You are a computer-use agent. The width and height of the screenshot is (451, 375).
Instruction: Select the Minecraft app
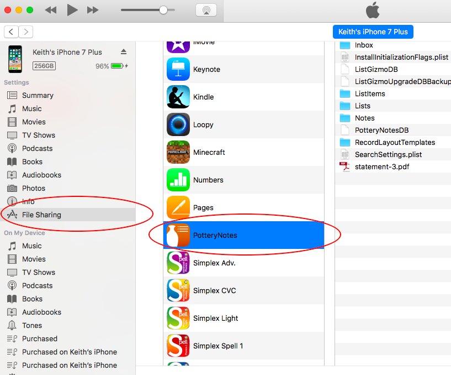coord(243,152)
